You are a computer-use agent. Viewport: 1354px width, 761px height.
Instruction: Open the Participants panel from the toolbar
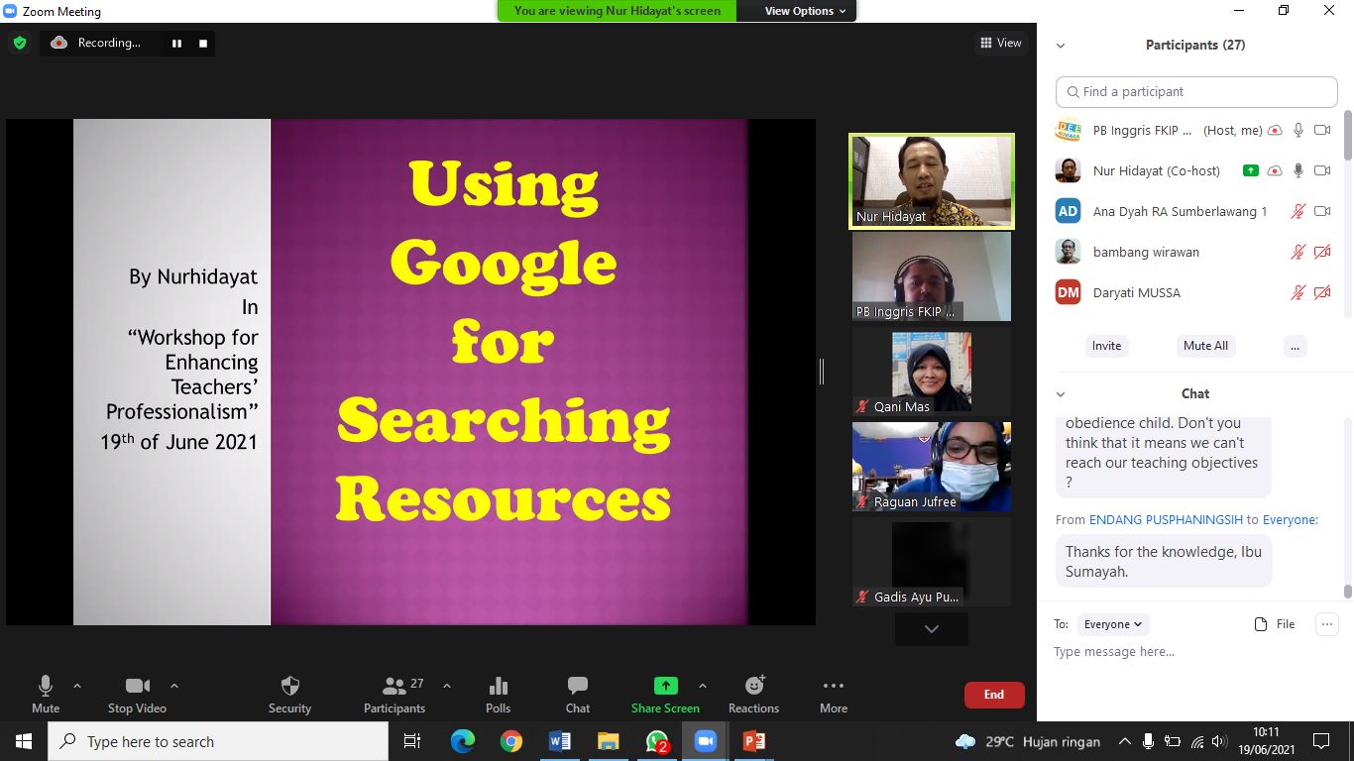point(395,695)
